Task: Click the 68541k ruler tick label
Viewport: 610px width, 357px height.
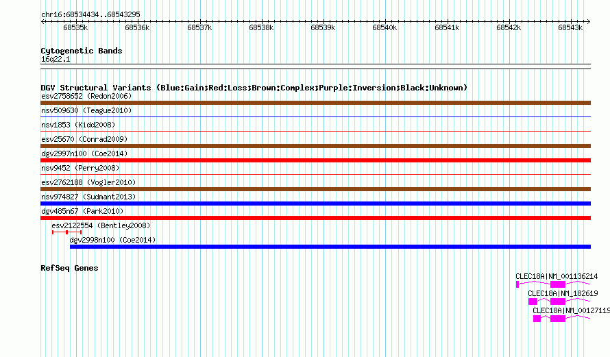Action: coord(447,27)
